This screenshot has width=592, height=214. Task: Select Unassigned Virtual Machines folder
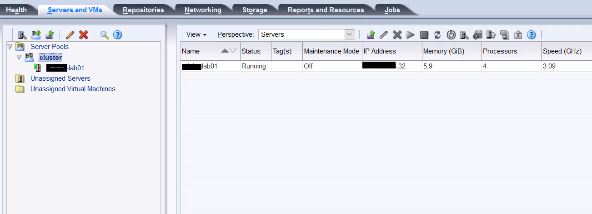click(73, 89)
